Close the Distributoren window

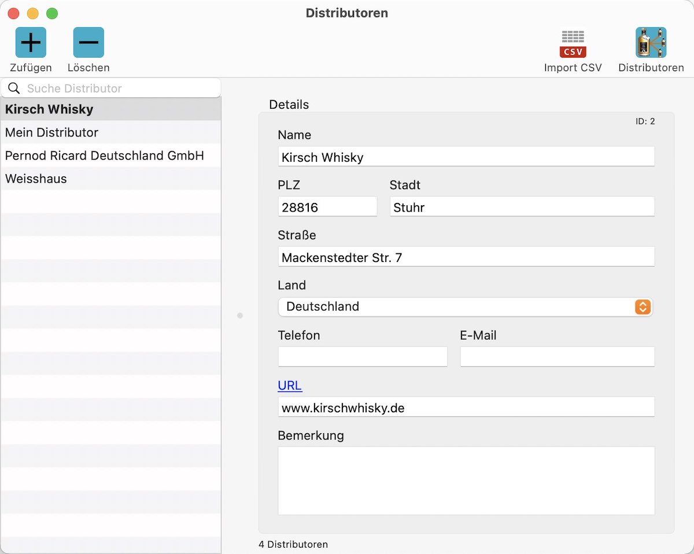point(13,13)
